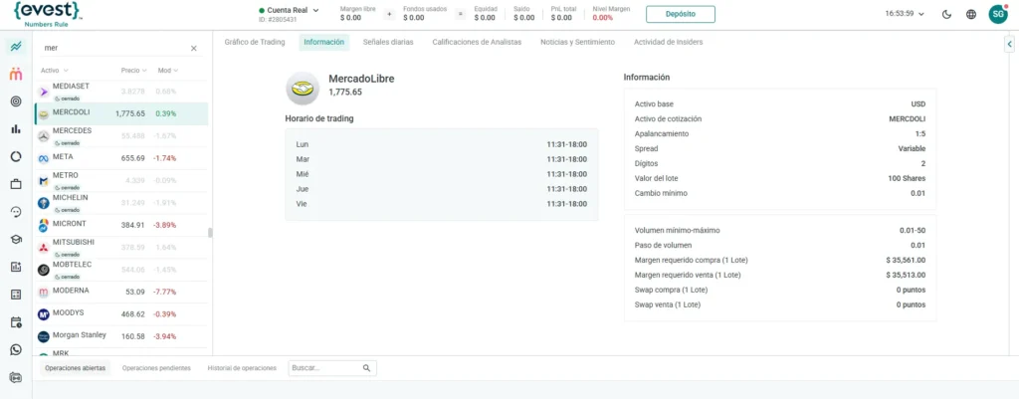Click the target circle sidebar icon
This screenshot has width=1019, height=399.
16,101
